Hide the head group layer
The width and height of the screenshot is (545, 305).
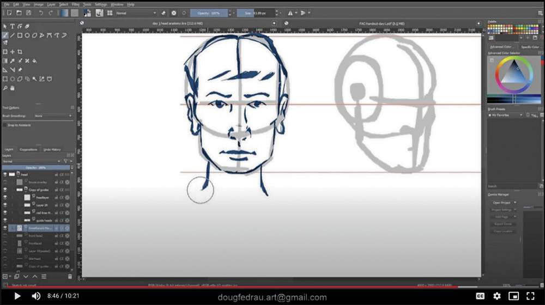coord(5,174)
